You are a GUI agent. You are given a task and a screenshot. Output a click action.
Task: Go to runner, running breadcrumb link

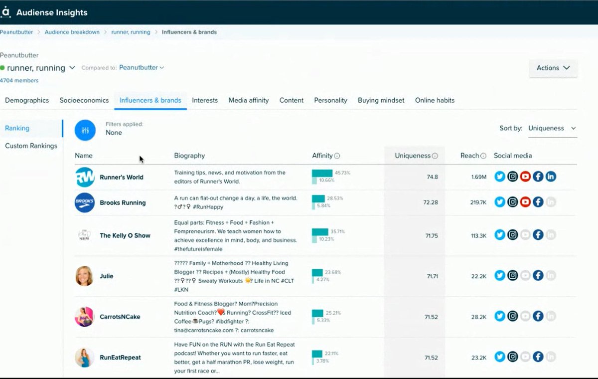pyautogui.click(x=131, y=32)
